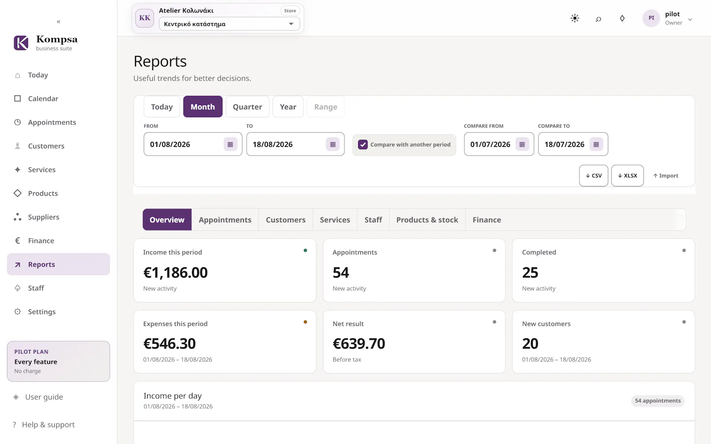Switch to the Overview tab

click(167, 220)
